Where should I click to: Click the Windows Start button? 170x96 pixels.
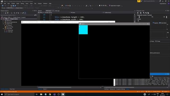click(x=2, y=94)
